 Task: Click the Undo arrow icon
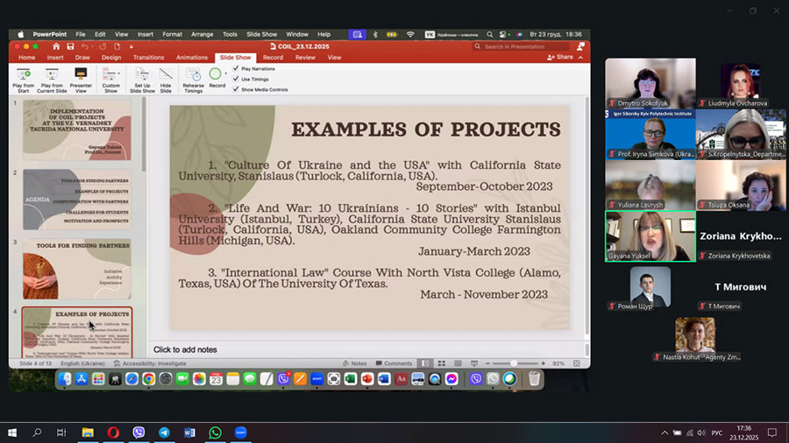pyautogui.click(x=84, y=46)
